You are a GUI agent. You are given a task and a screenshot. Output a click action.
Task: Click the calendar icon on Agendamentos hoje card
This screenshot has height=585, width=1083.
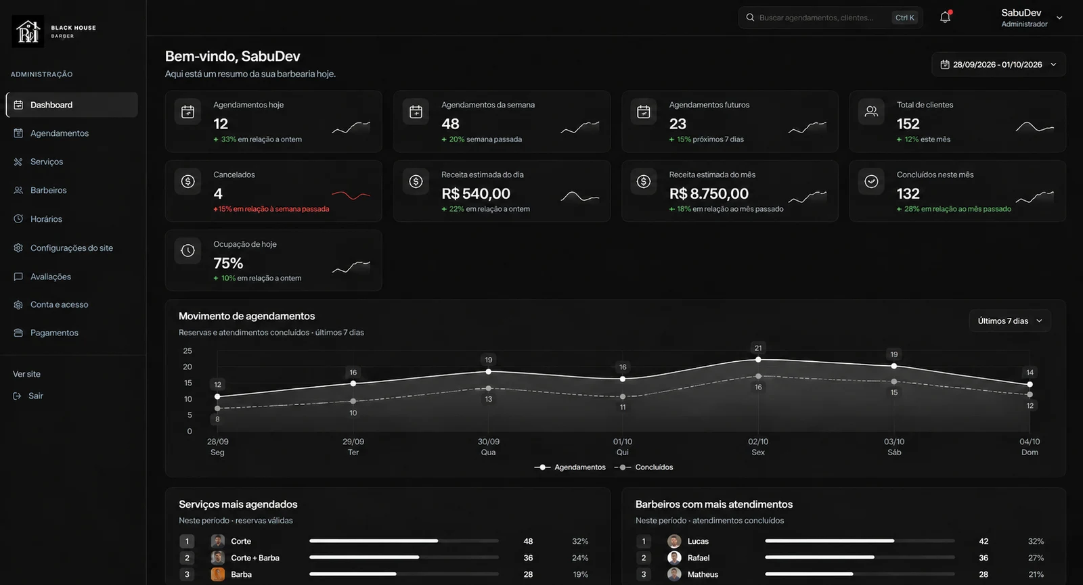[x=188, y=112]
